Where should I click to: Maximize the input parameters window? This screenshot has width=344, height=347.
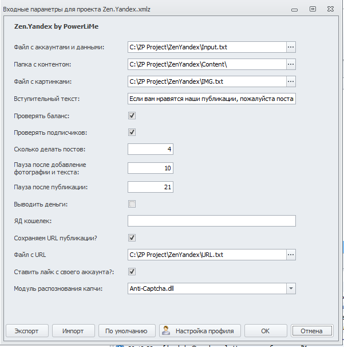tap(313, 9)
